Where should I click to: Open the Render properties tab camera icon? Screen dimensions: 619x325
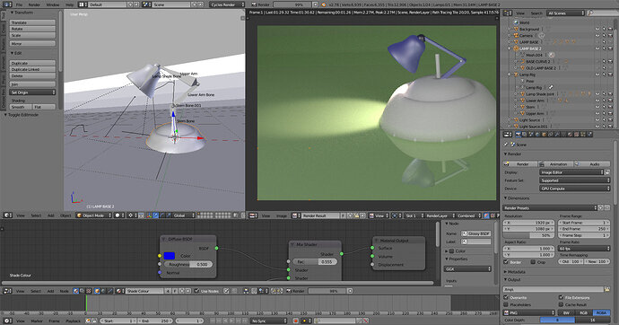pyautogui.click(x=519, y=135)
